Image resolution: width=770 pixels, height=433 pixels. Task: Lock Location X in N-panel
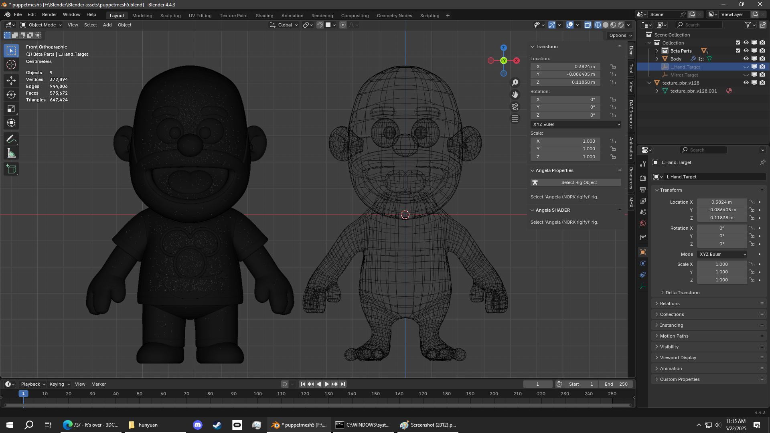(x=613, y=67)
